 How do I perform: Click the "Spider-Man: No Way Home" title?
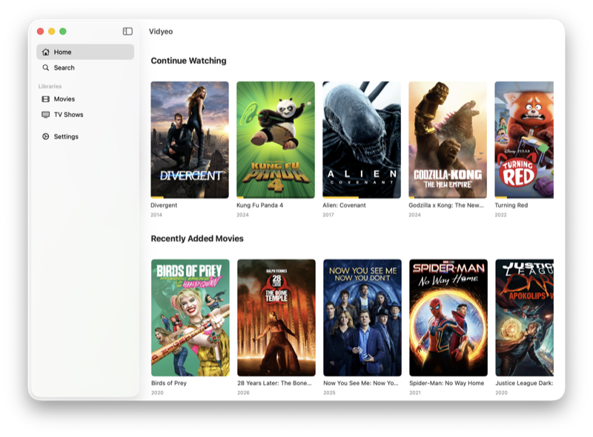pyautogui.click(x=447, y=383)
